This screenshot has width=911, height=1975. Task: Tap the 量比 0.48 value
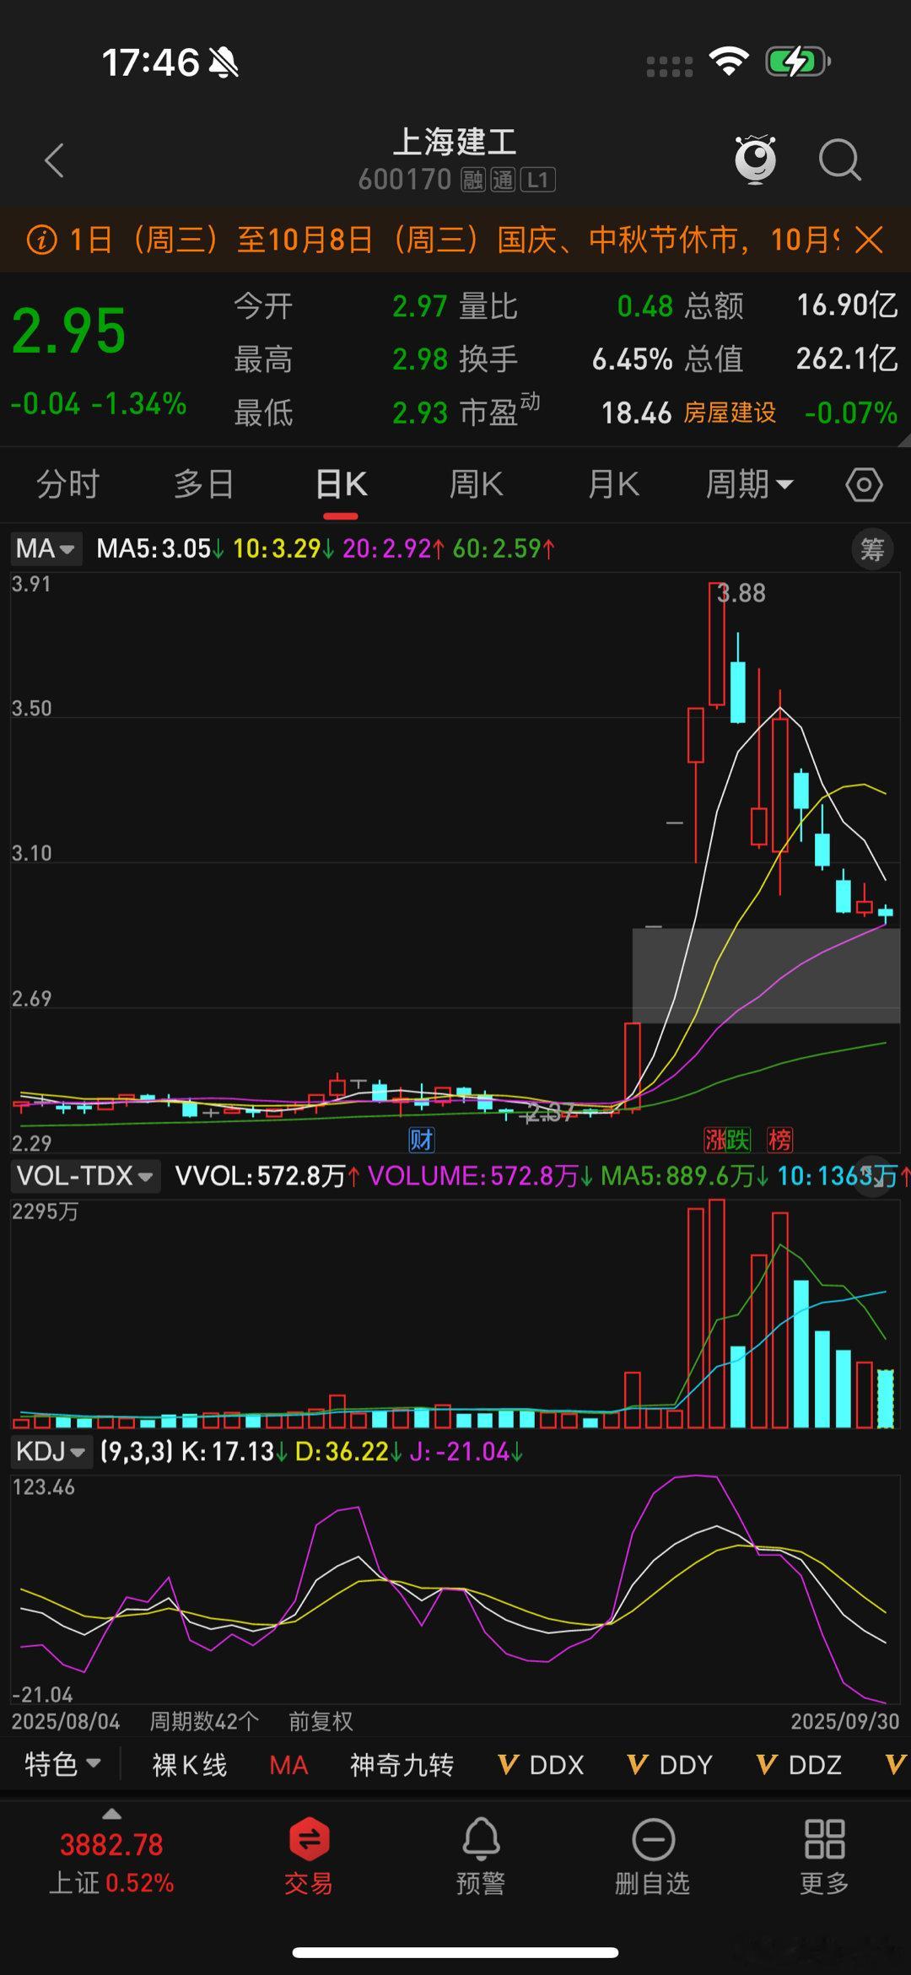pos(644,306)
